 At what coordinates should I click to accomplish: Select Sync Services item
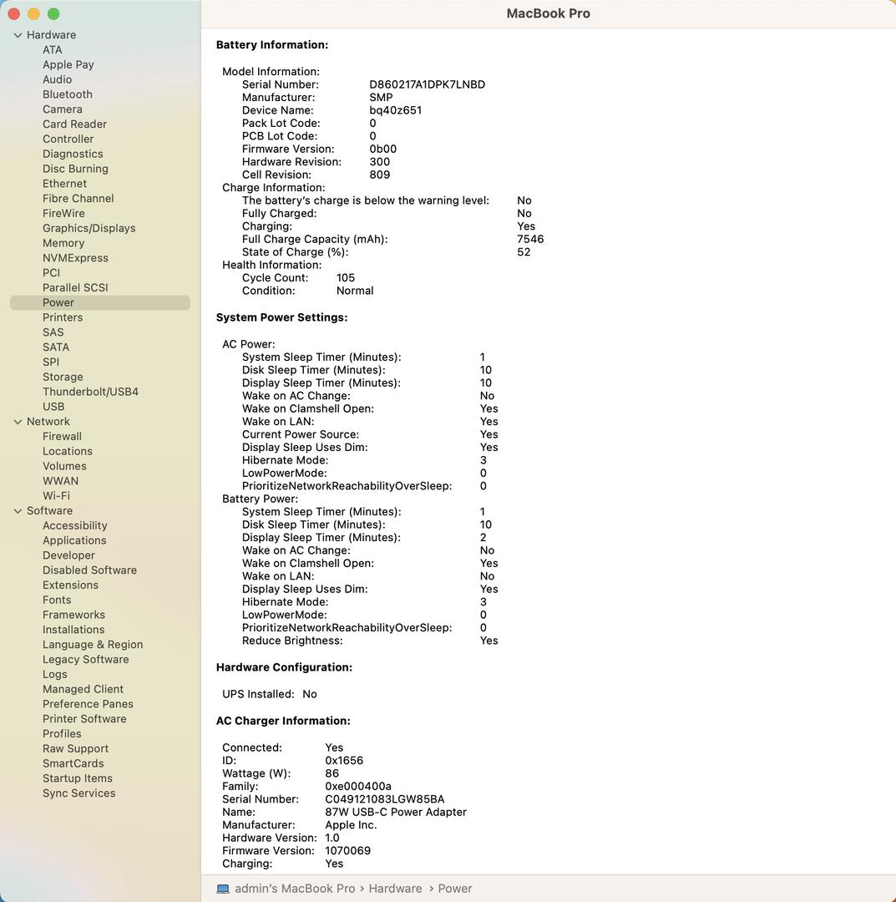tap(78, 793)
